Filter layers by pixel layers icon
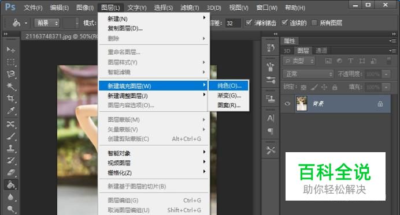The width and height of the screenshot is (400, 215). [328, 61]
